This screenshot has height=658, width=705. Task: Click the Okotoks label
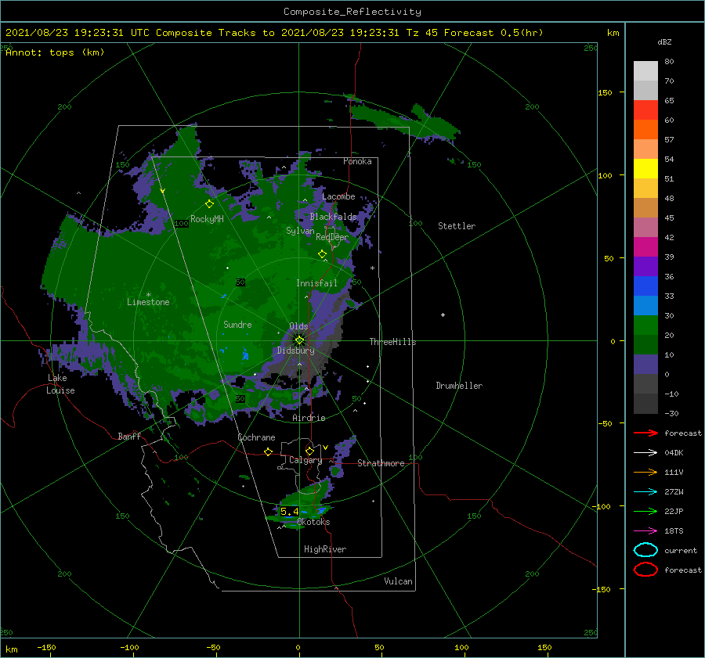coord(313,522)
